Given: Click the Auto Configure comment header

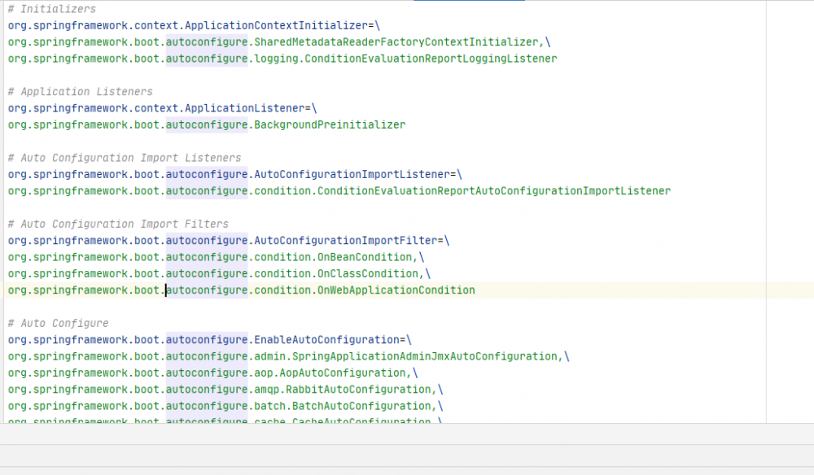Looking at the screenshot, I should (x=59, y=323).
